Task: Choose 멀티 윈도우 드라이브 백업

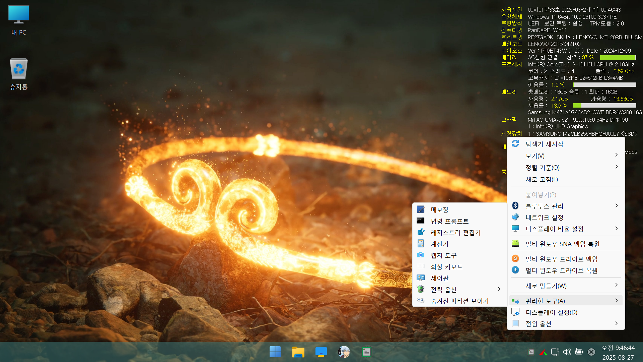Action: [561, 259]
